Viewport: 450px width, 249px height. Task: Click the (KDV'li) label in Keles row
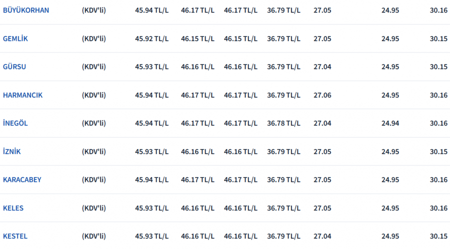coord(94,208)
